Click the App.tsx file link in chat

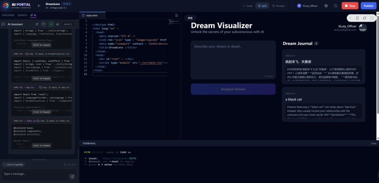coord(30,87)
